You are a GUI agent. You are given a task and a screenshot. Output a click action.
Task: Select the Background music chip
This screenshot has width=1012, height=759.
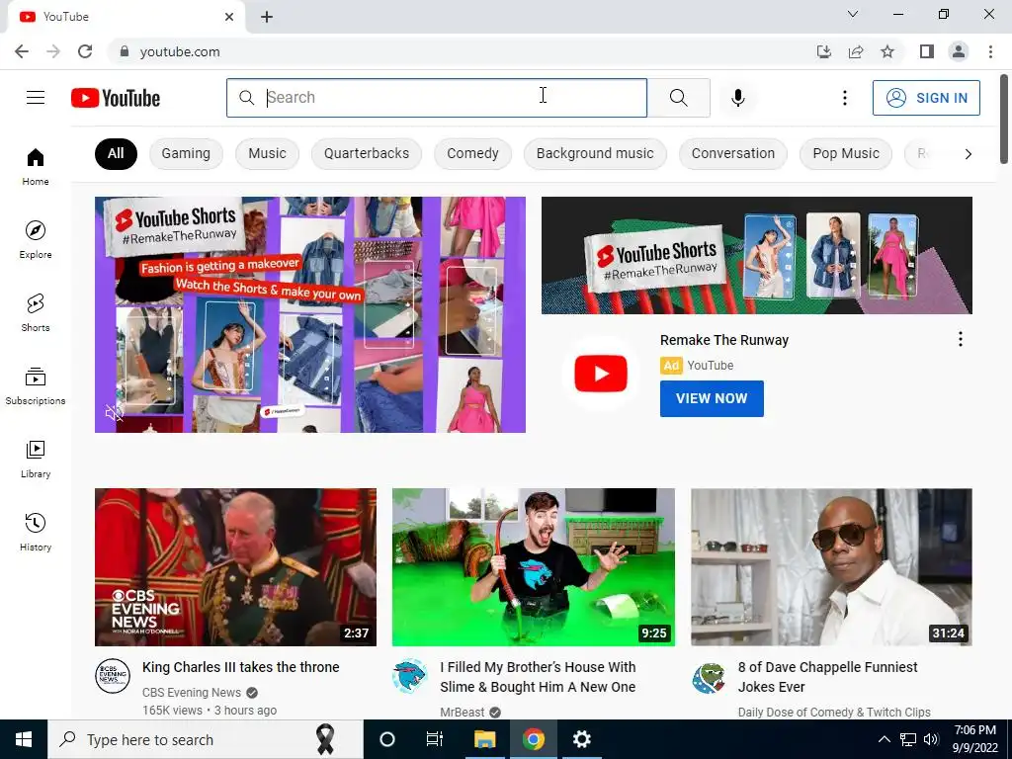[x=595, y=153]
